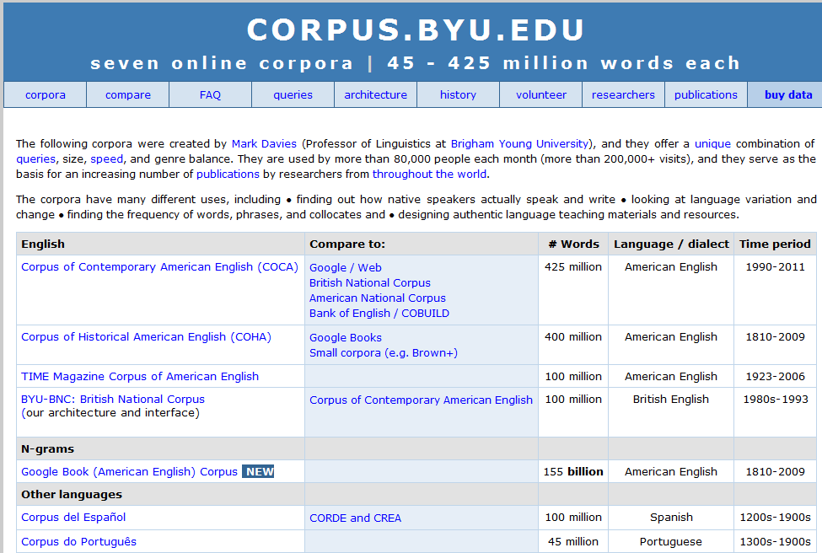Click the Google / Web comparison link
The height and width of the screenshot is (553, 822).
click(346, 267)
